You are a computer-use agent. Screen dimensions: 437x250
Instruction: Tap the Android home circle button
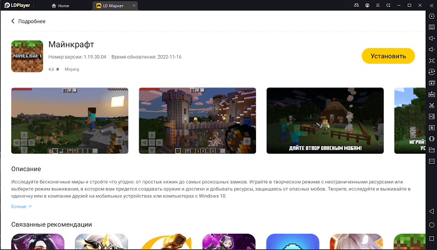tap(431, 225)
